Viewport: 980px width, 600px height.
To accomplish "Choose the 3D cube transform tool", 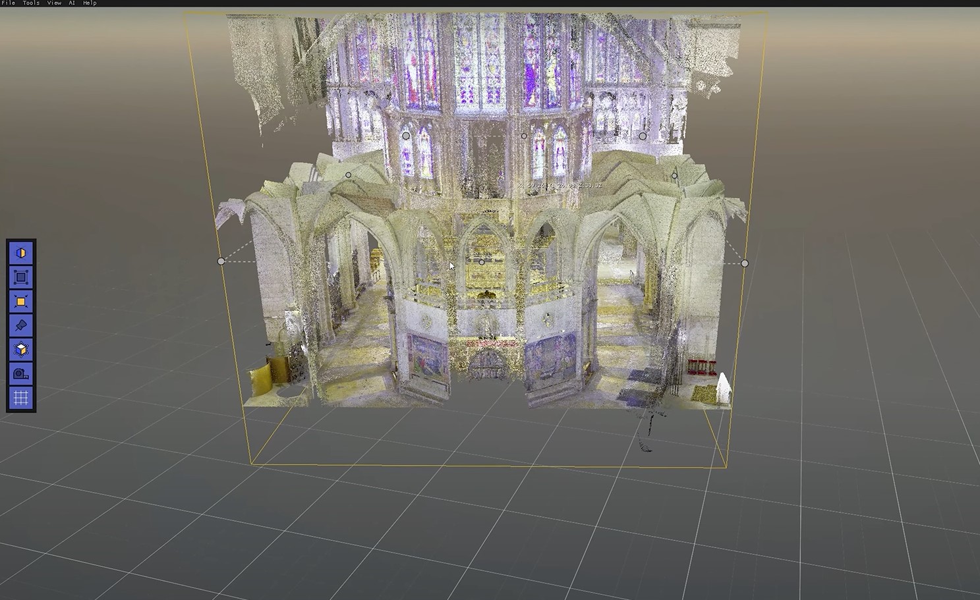I will pyautogui.click(x=21, y=350).
